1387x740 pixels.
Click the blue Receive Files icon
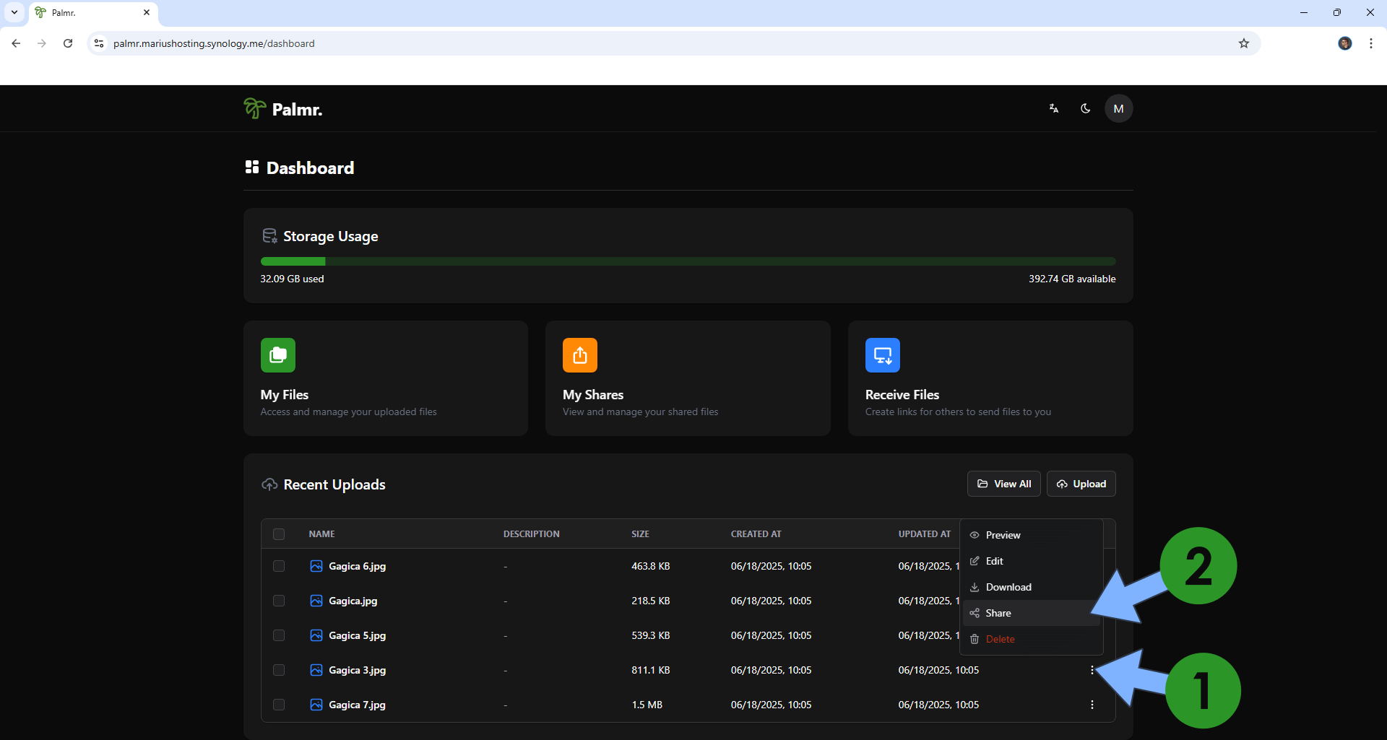883,355
